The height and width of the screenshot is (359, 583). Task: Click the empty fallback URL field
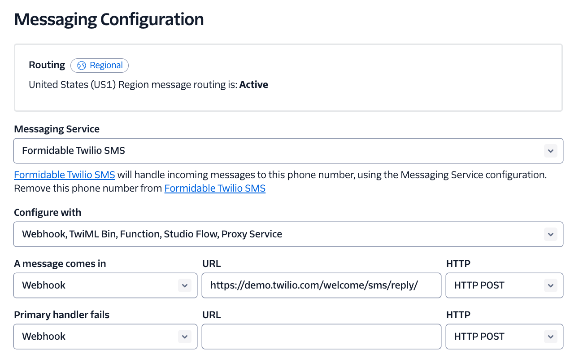pos(321,336)
